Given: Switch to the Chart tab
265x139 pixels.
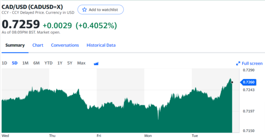Looking at the screenshot, I should (x=38, y=45).
